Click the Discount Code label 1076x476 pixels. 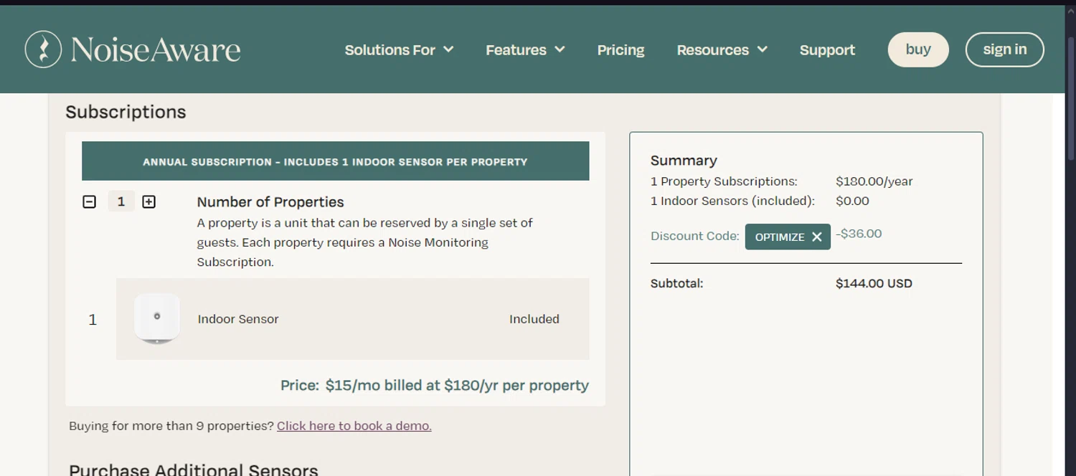(694, 236)
